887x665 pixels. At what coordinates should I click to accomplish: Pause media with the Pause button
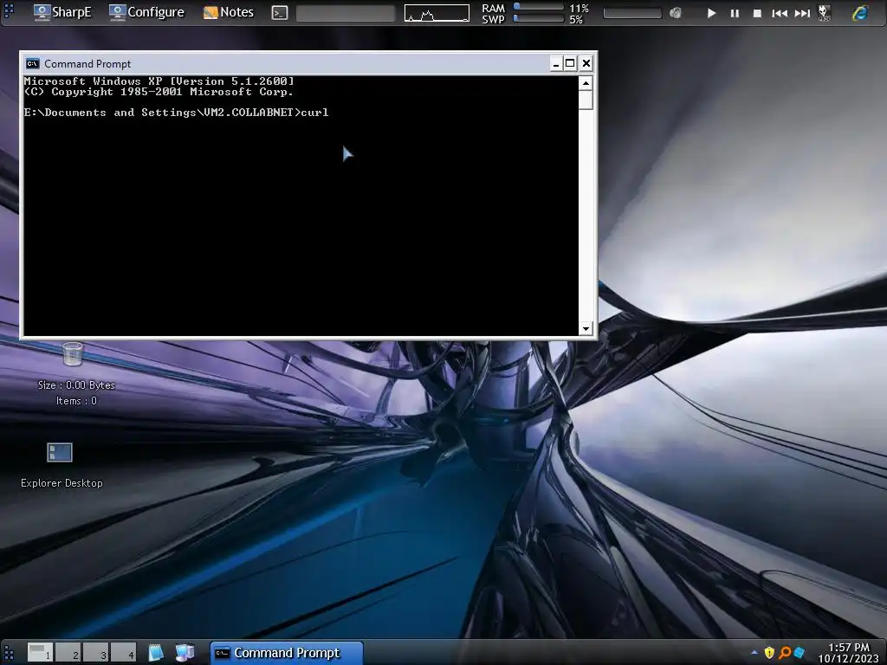735,13
